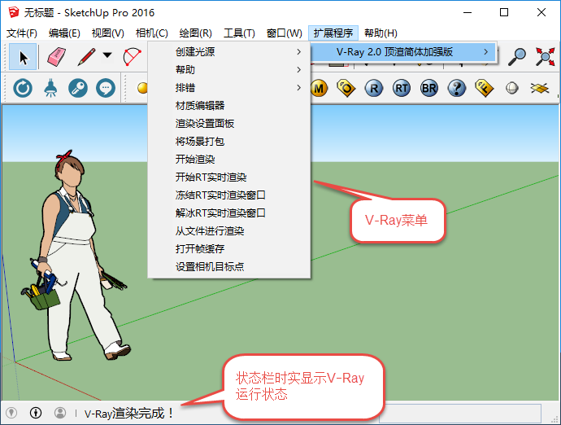Choose 渲染设置面板 menu entry
The width and height of the screenshot is (561, 425).
tap(229, 124)
